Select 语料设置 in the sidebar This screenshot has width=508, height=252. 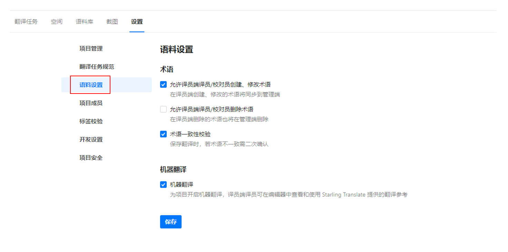[91, 85]
